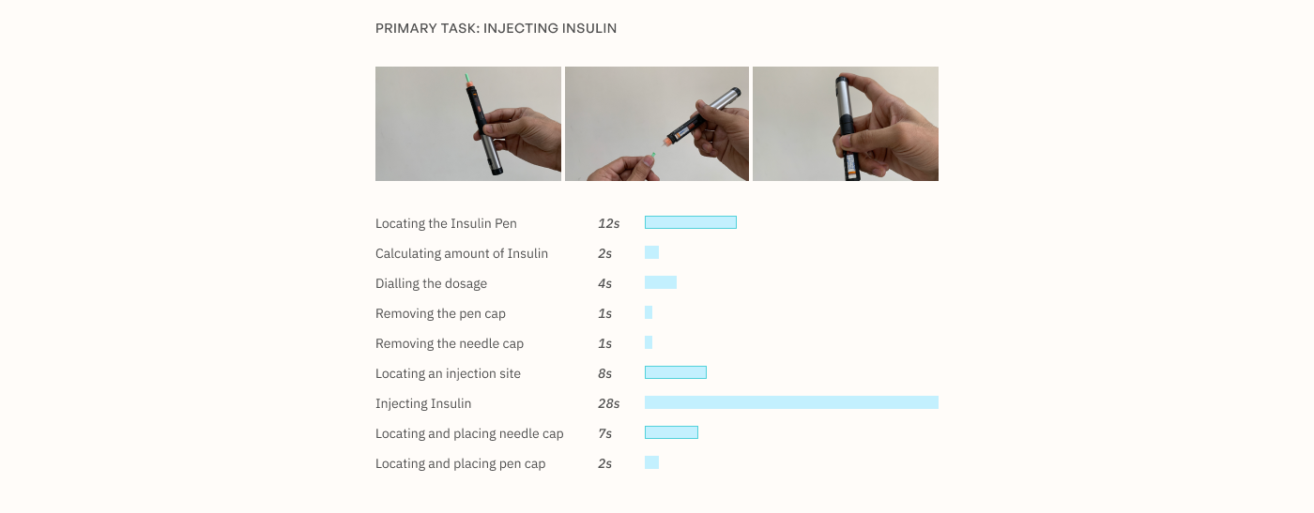Click the Locating the Insulin Pen bar

690,222
